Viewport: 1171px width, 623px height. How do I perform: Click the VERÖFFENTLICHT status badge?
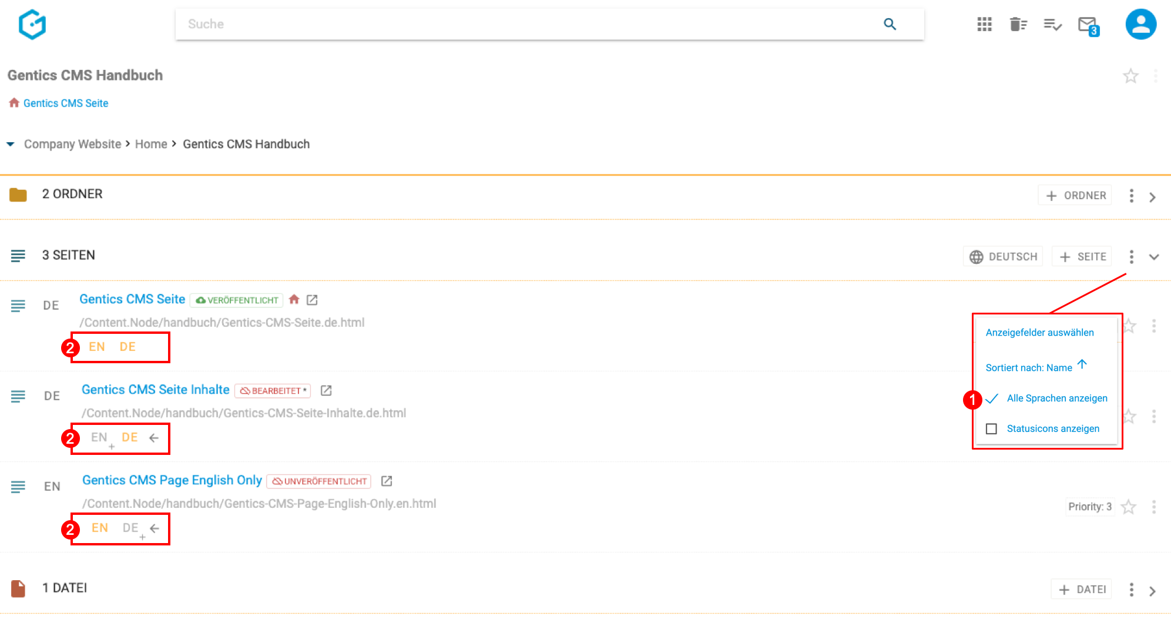click(x=237, y=300)
